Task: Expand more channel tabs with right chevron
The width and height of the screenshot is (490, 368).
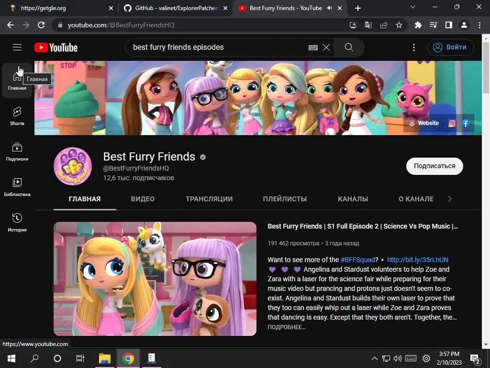Action: pos(450,199)
